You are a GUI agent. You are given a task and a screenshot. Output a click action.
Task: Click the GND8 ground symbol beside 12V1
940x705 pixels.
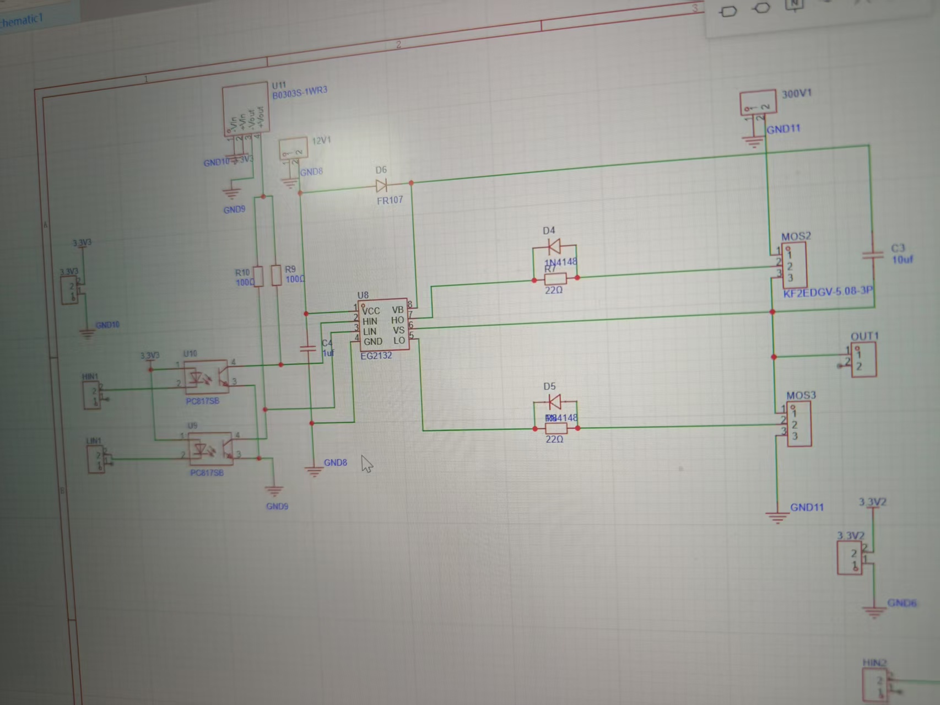290,182
